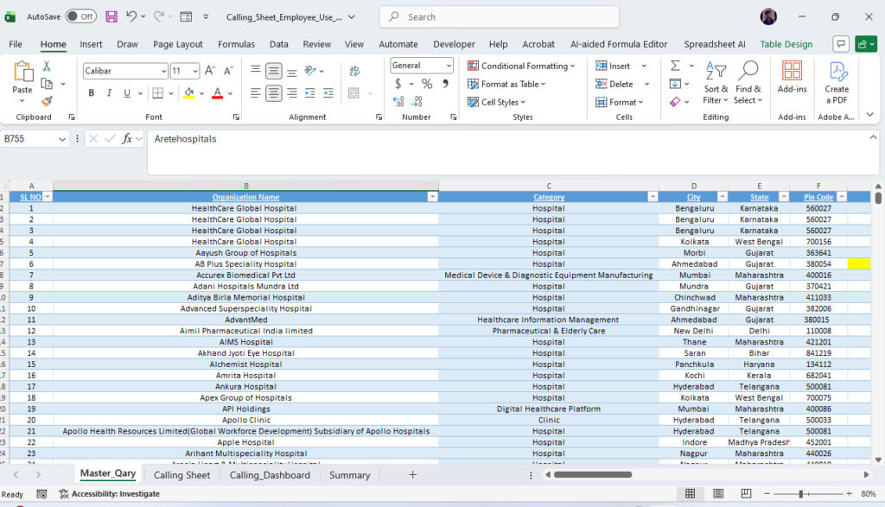
Task: Click Sort & Filter button
Action: point(715,82)
